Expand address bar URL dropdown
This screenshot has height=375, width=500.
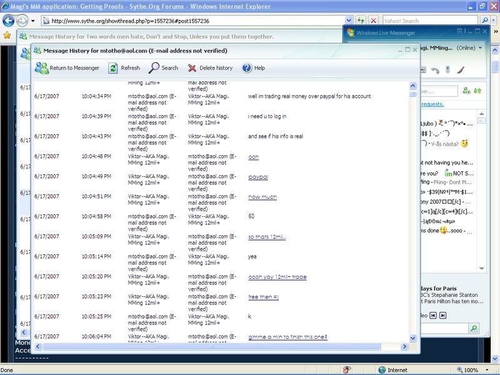[349, 21]
